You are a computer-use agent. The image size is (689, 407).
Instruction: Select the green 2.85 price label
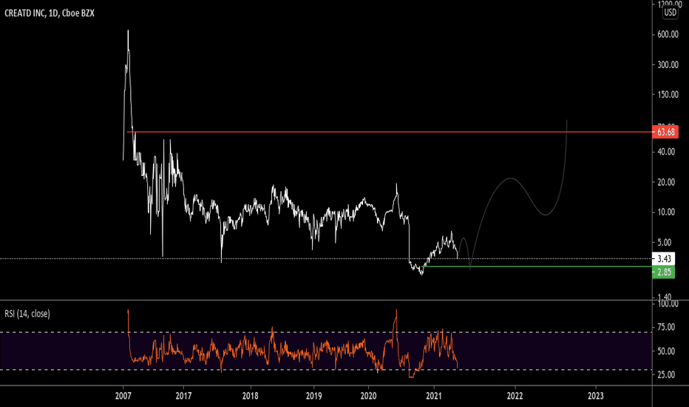pos(664,272)
